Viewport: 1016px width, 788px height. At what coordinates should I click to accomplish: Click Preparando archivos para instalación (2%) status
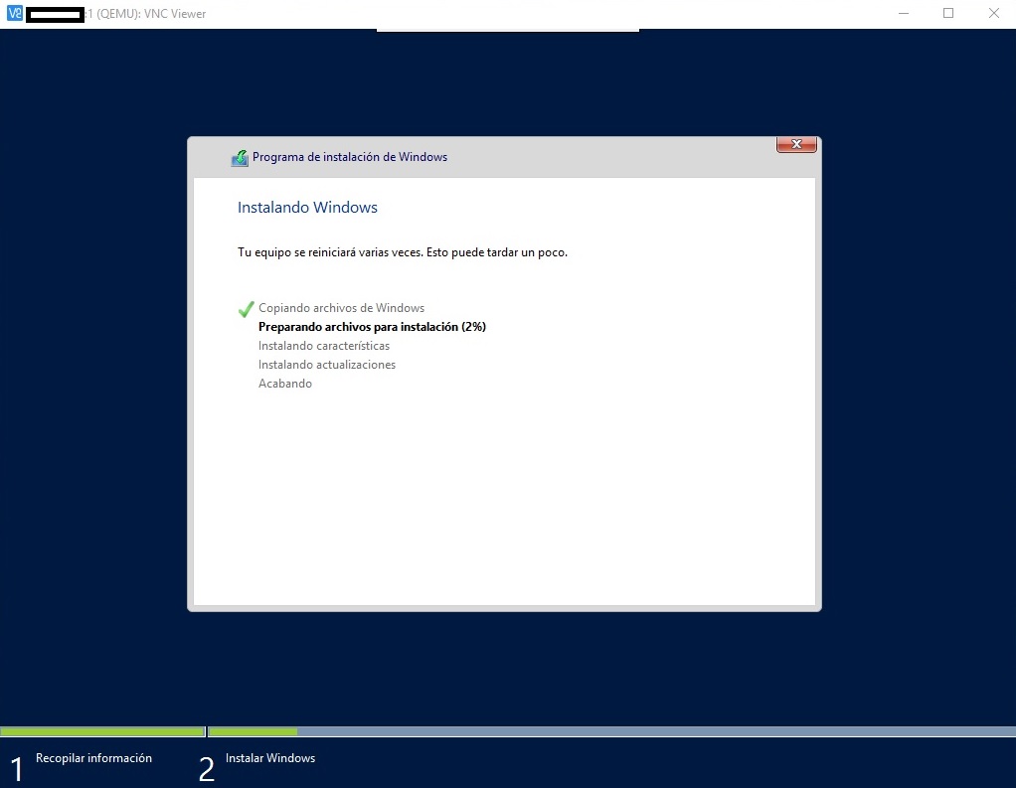pos(372,327)
